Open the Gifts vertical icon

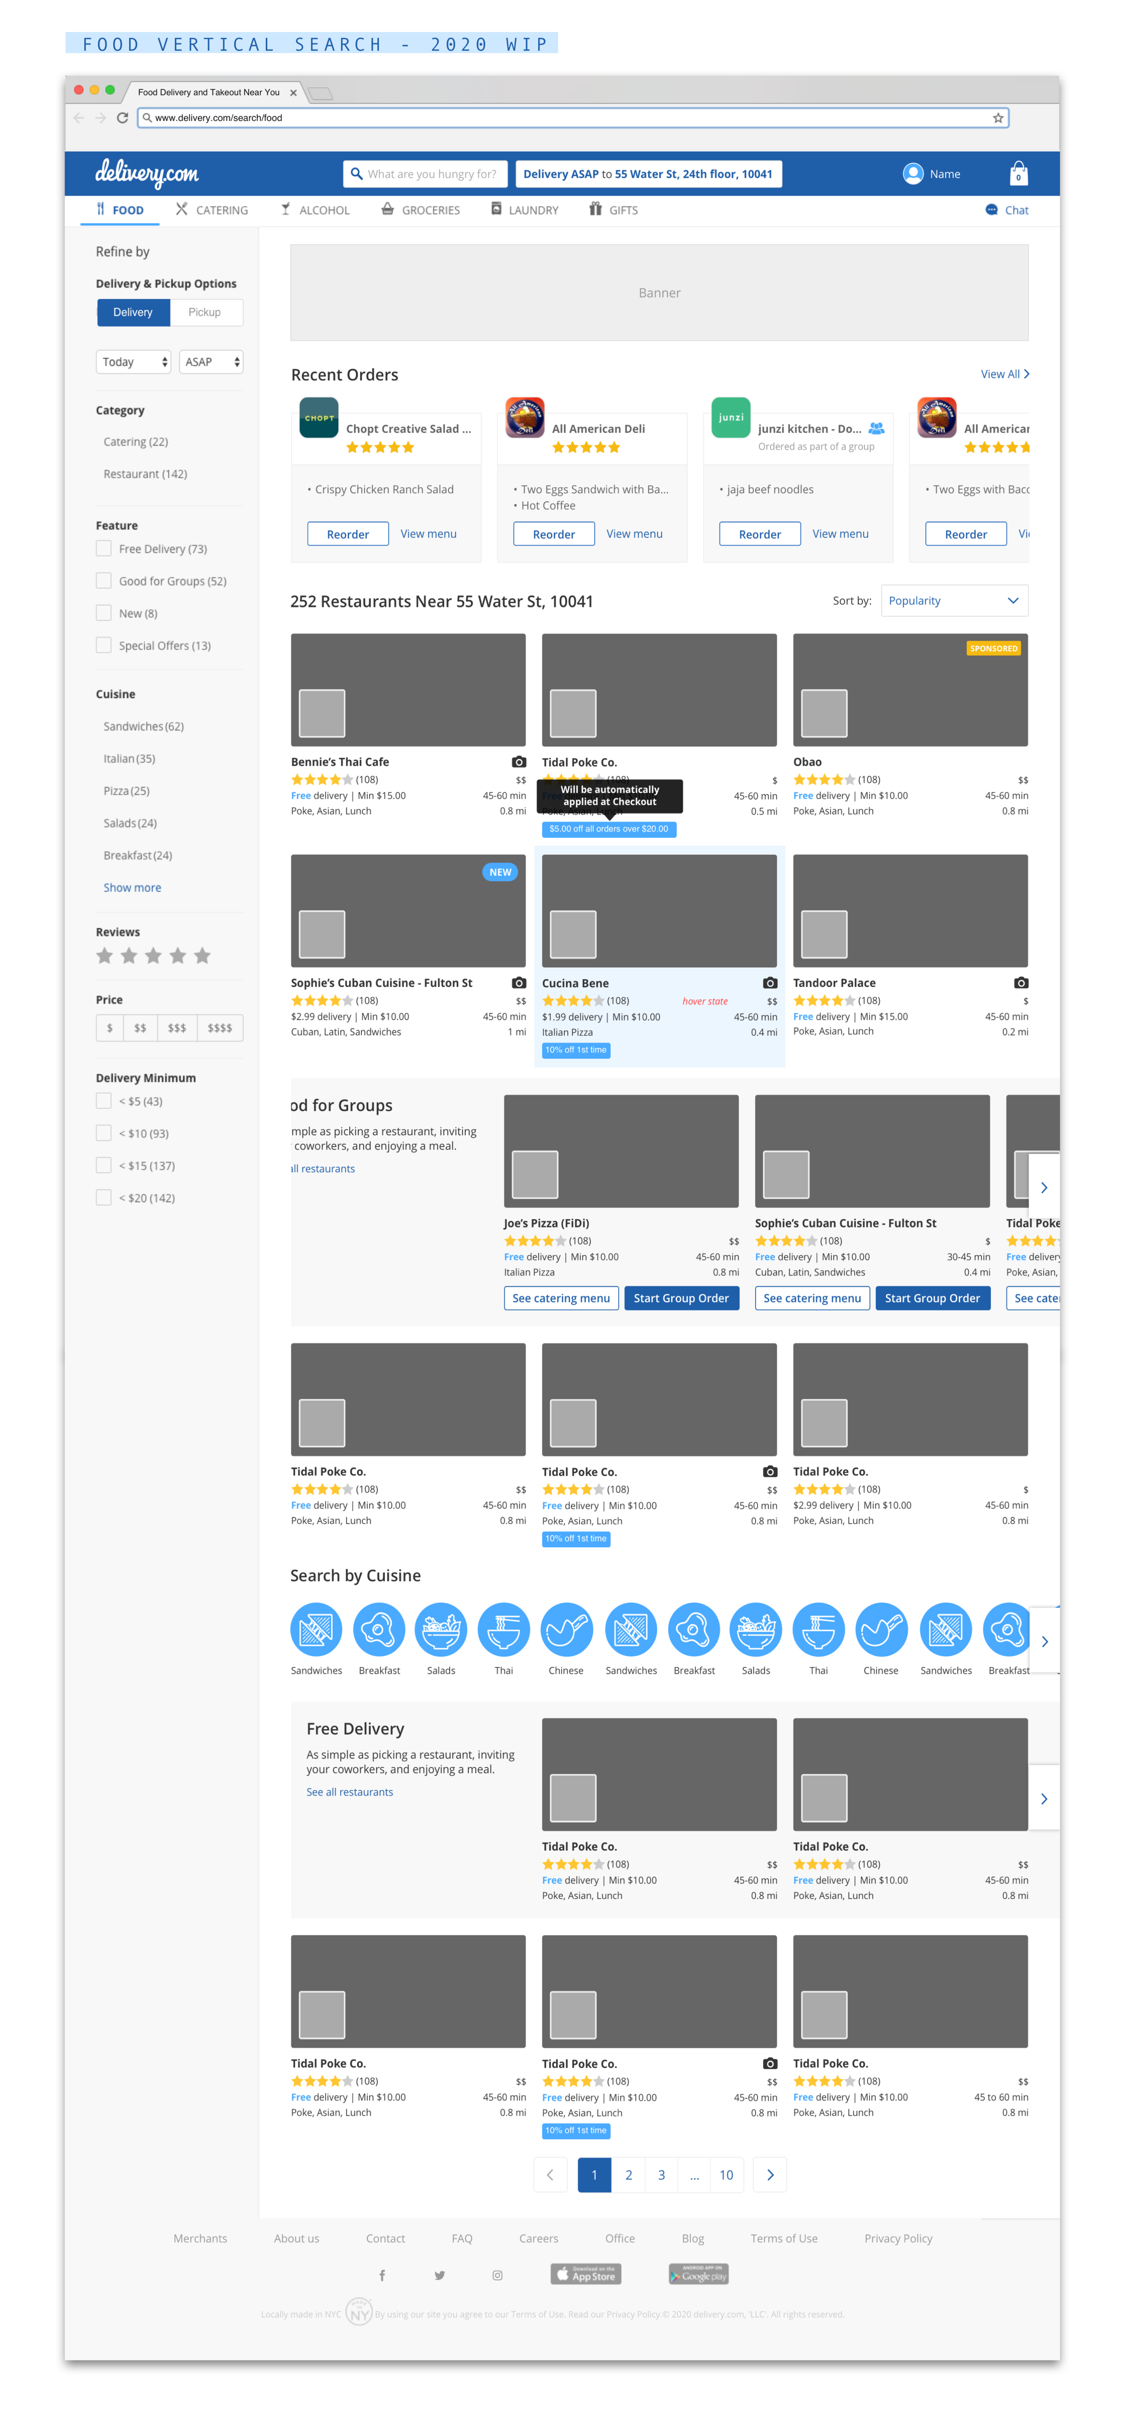613,210
